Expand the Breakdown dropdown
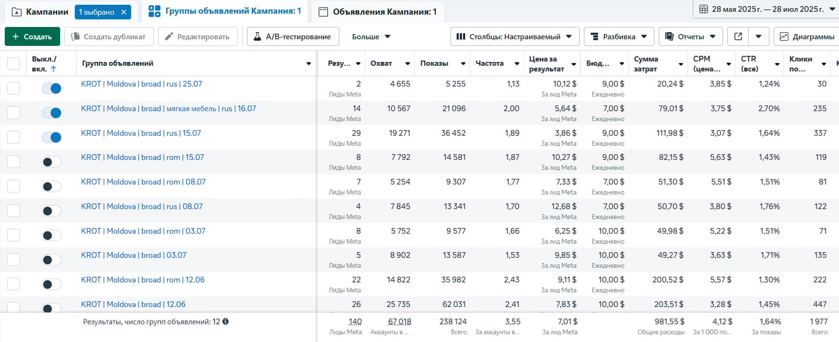The height and width of the screenshot is (342, 839). 618,36
